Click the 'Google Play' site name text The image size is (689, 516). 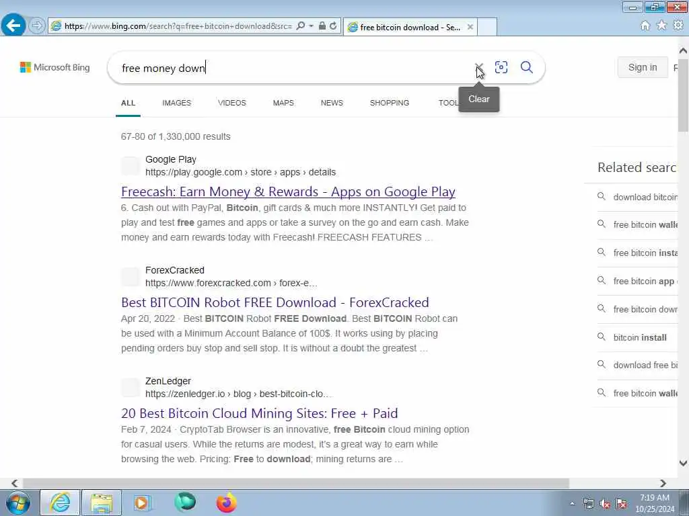pyautogui.click(x=171, y=159)
